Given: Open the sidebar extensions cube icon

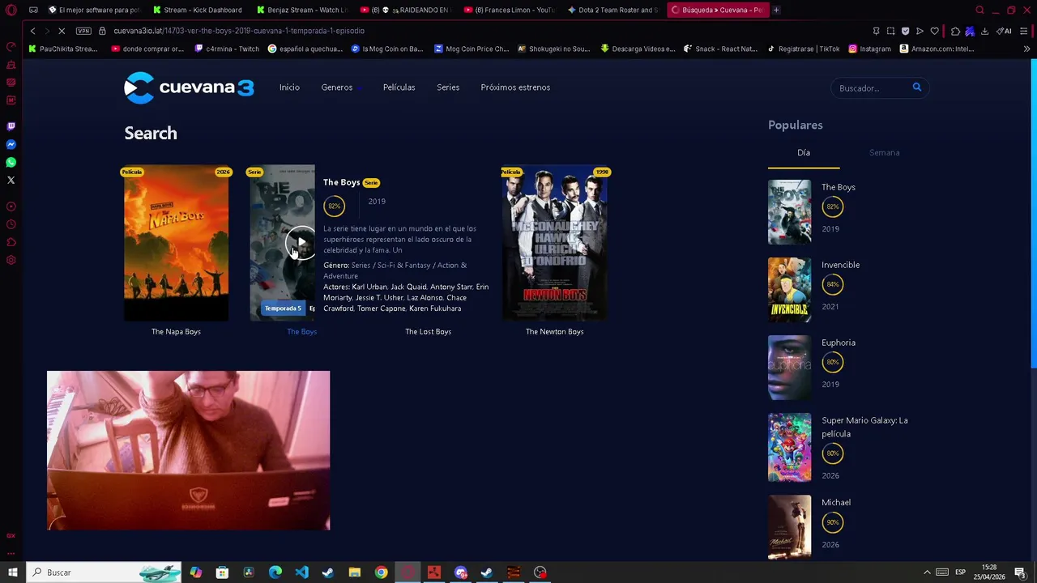Looking at the screenshot, I should [x=11, y=242].
